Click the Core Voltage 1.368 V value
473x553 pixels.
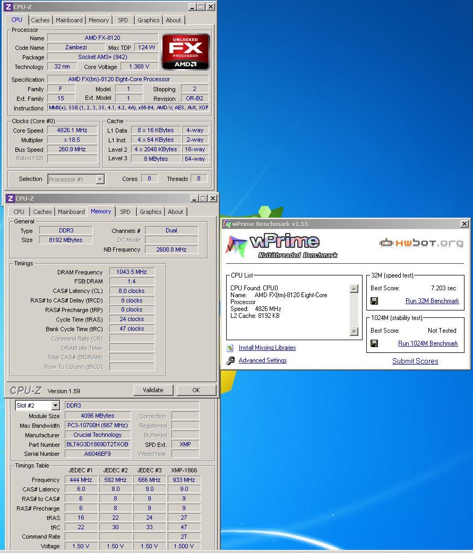[x=139, y=66]
